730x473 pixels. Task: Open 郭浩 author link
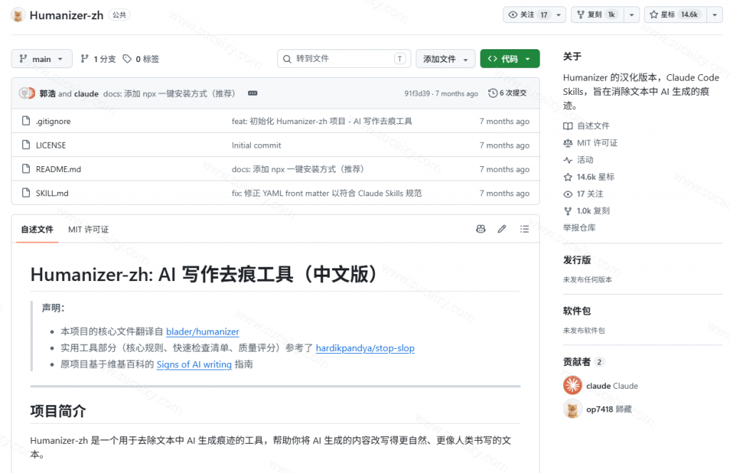coord(48,93)
